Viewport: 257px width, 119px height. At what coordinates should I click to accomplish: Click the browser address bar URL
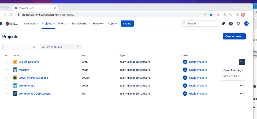click(48, 15)
